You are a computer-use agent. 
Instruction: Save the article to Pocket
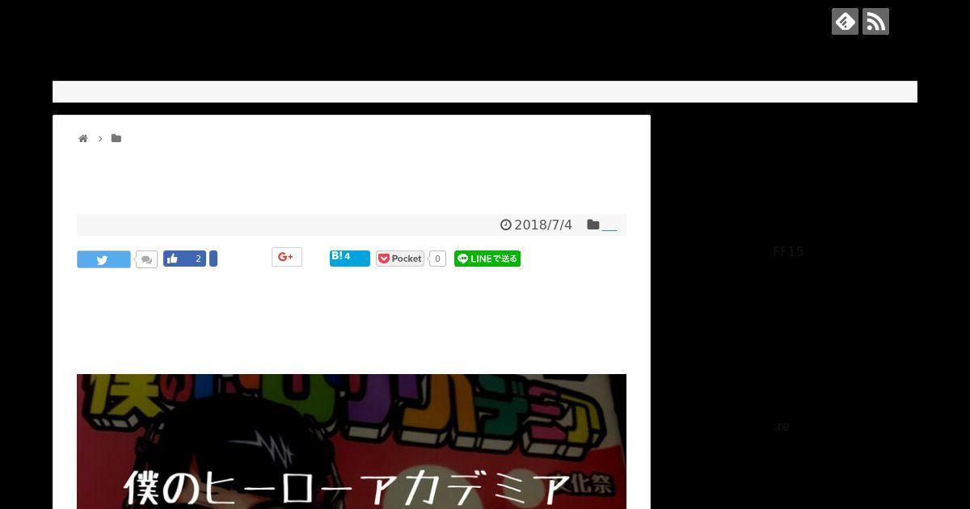(x=400, y=259)
